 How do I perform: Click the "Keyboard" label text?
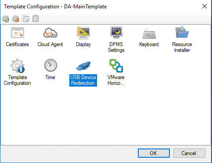(x=149, y=44)
